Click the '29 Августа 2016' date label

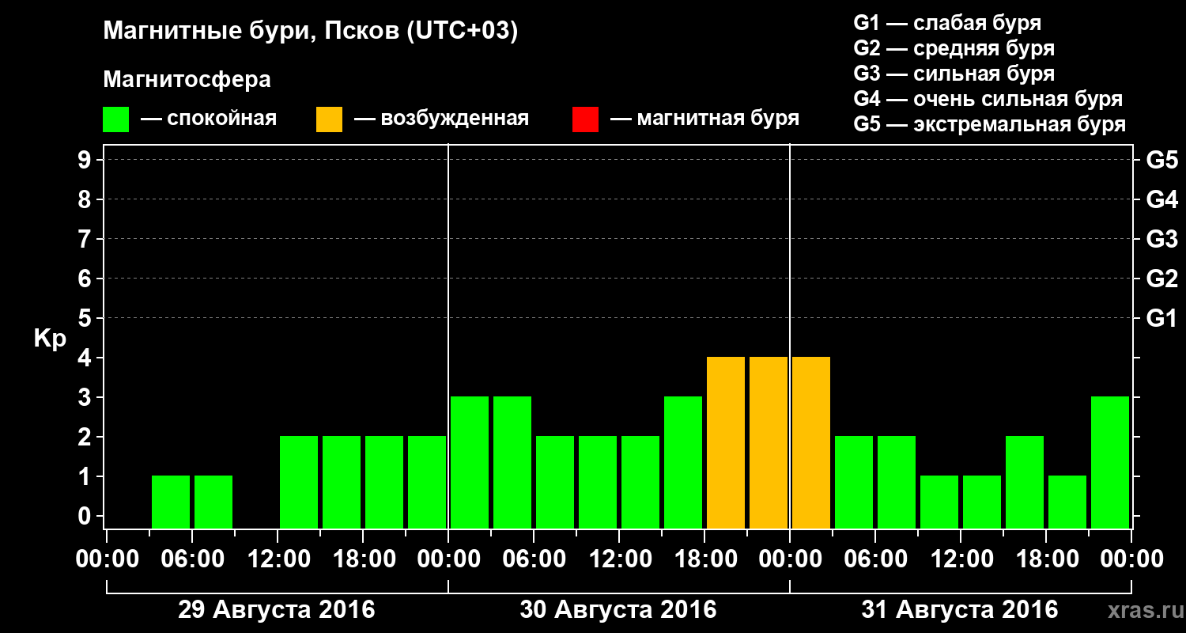(x=277, y=610)
